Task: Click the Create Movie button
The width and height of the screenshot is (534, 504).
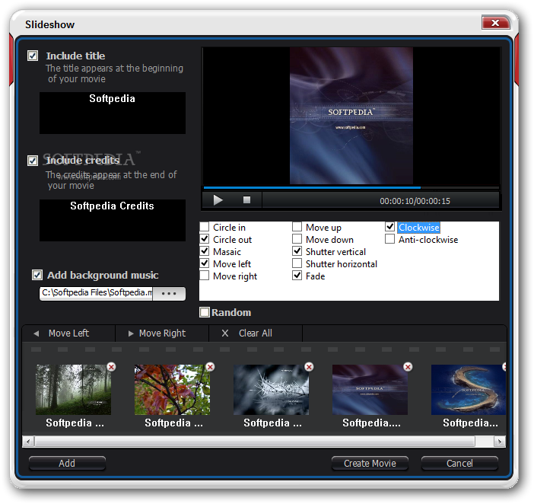Action: (x=370, y=463)
